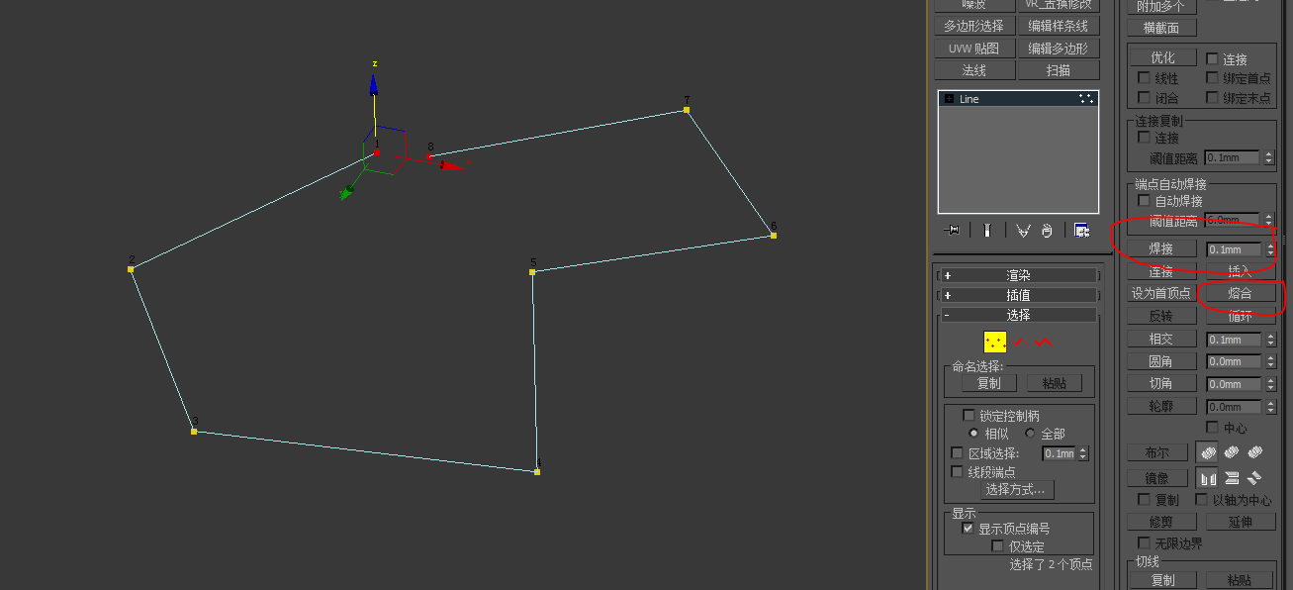Expand the Line modifier plus box
Viewport: 1293px width, 590px height.
(949, 99)
